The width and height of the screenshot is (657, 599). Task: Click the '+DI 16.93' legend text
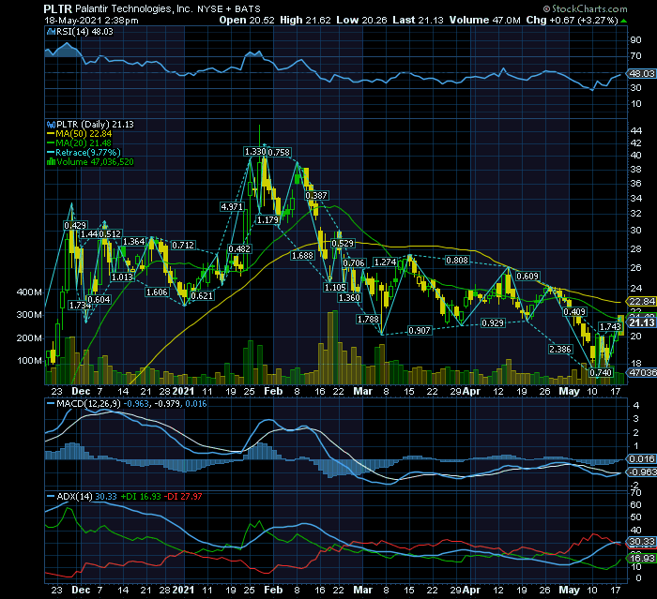tap(141, 497)
